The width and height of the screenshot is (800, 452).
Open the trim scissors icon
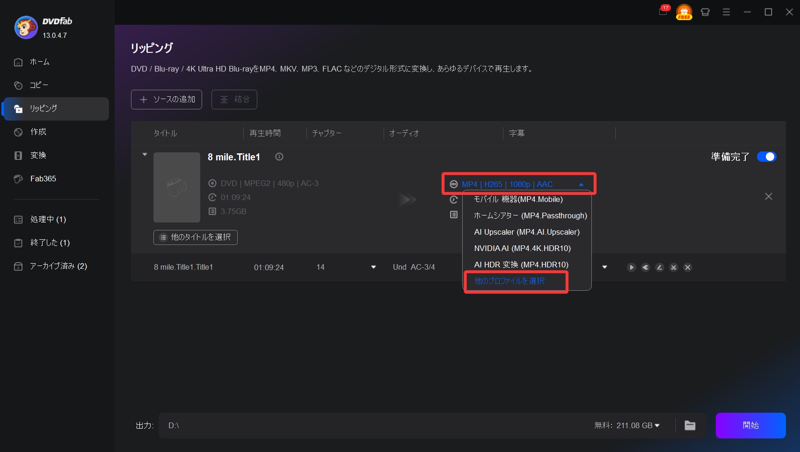[674, 267]
